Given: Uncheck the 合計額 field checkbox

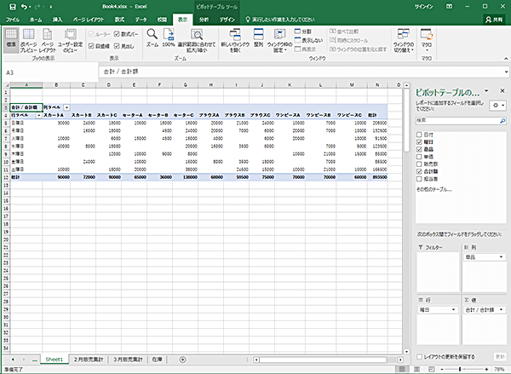Looking at the screenshot, I should coord(419,171).
